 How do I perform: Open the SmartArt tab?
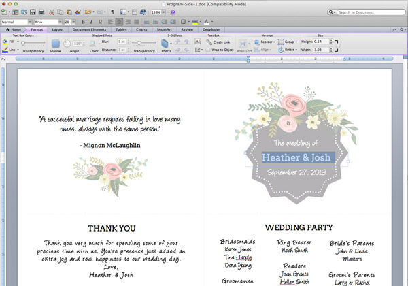point(164,29)
